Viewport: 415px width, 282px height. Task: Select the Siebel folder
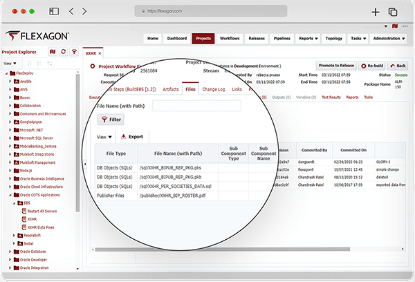point(28,244)
